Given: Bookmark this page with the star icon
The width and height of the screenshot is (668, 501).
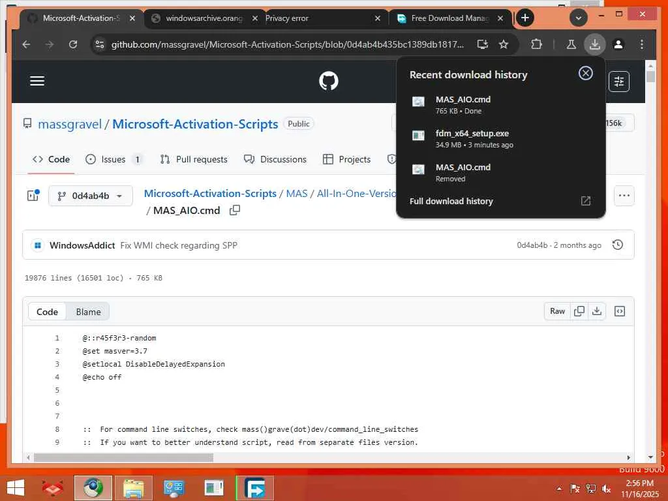Looking at the screenshot, I should click(x=504, y=44).
